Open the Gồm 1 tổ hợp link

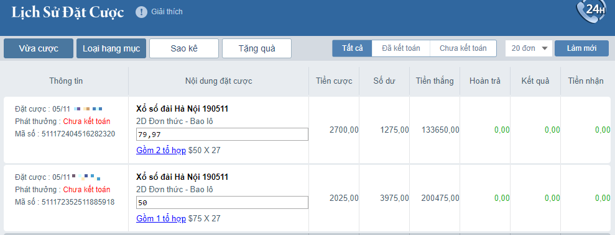coord(161,219)
